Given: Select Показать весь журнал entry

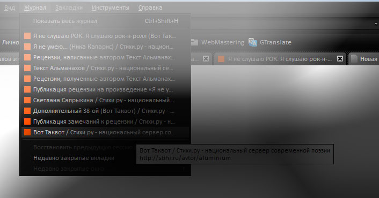Looking at the screenshot, I should (x=105, y=21).
